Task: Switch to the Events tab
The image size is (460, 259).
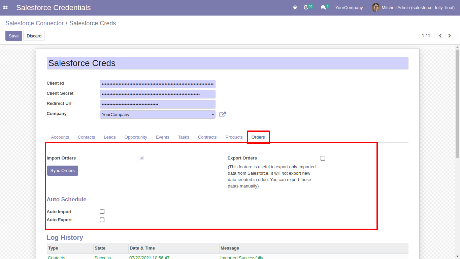Action: click(163, 137)
